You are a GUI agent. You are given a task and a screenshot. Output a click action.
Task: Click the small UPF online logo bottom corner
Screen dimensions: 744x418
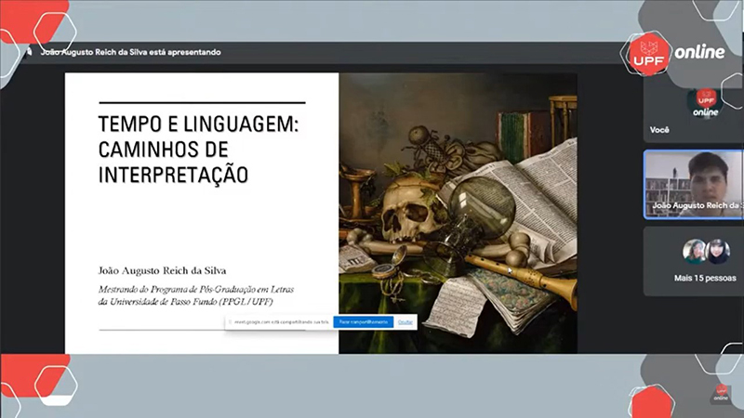click(x=722, y=393)
